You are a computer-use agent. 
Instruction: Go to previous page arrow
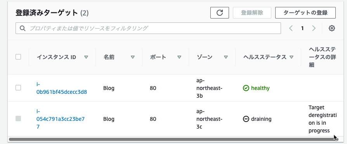coord(291,28)
